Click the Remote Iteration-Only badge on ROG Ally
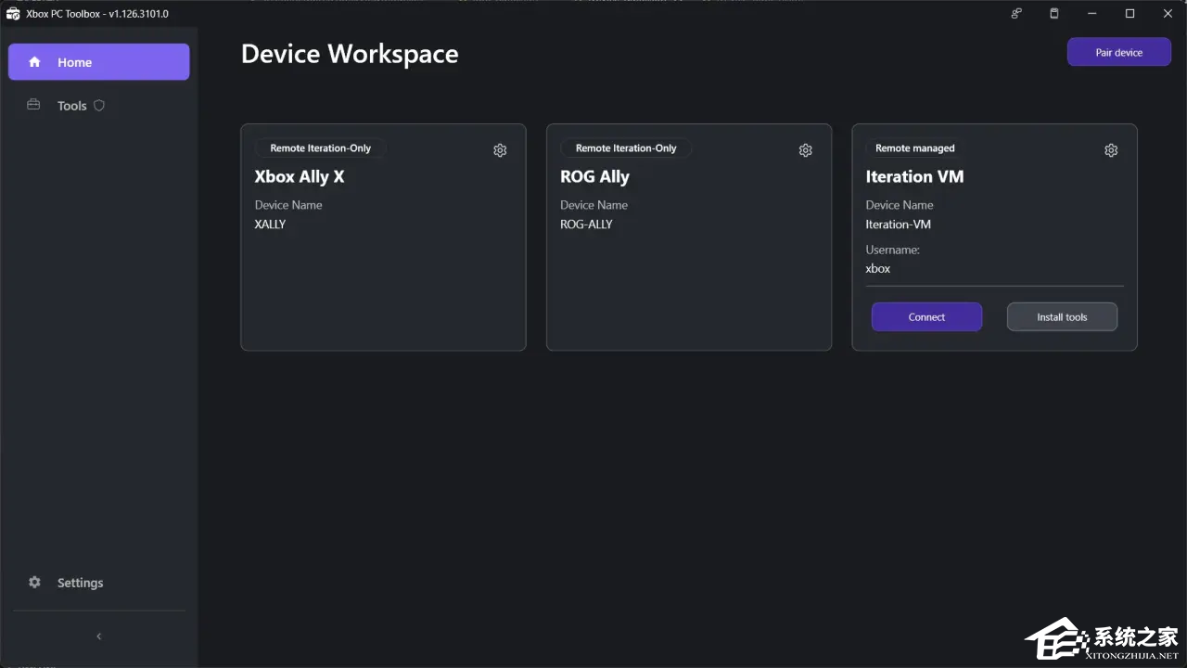Viewport: 1187px width, 668px height. point(626,148)
